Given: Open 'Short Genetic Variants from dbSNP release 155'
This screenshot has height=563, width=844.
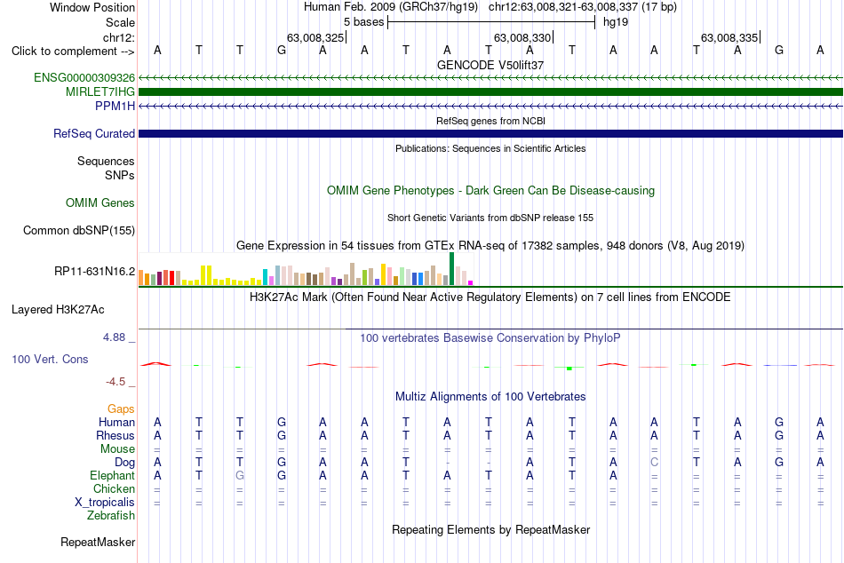Looking at the screenshot, I should point(490,218).
